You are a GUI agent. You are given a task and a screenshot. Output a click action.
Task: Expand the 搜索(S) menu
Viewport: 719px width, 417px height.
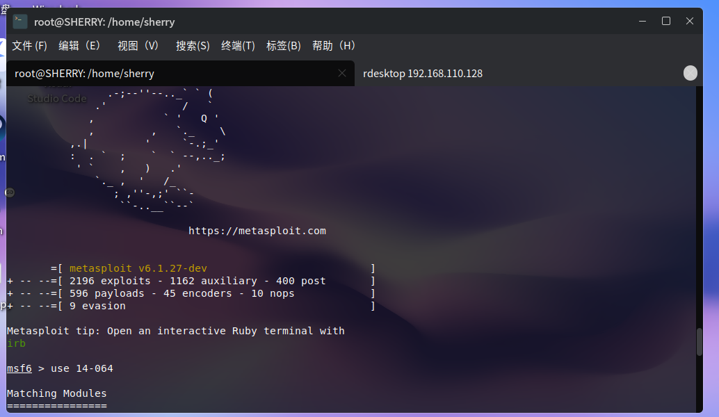[x=193, y=46]
